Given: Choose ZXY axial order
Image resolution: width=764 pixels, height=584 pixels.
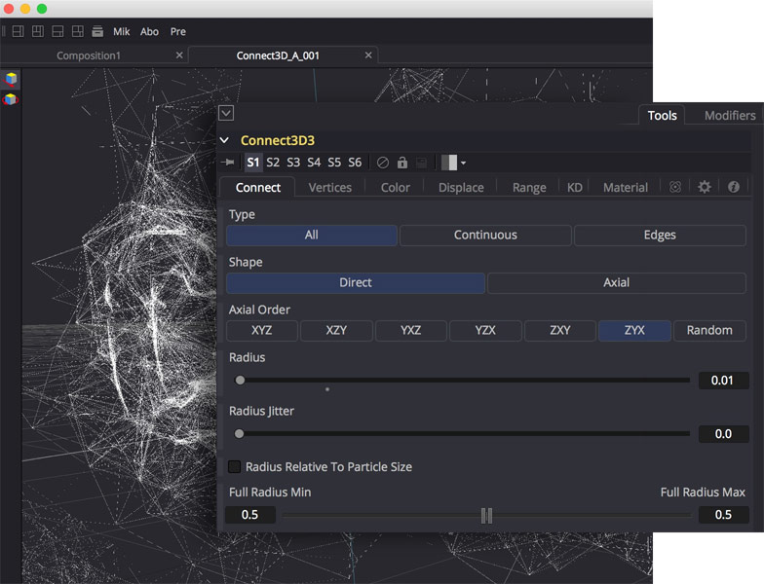Looking at the screenshot, I should click(559, 331).
